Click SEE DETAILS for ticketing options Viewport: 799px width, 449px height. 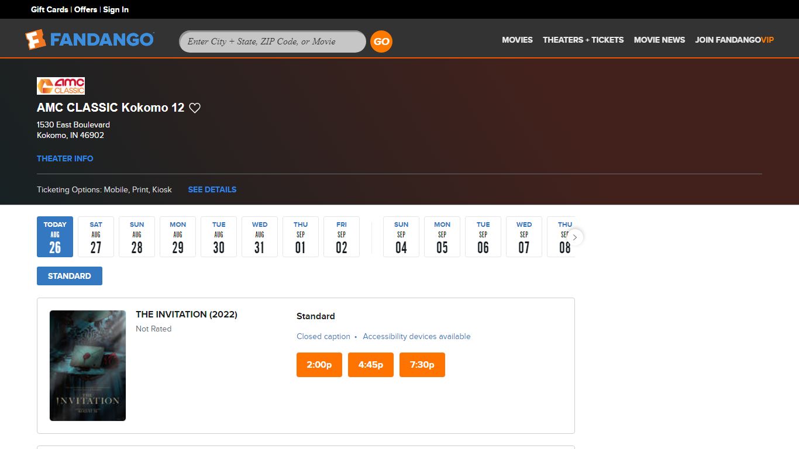pyautogui.click(x=212, y=189)
